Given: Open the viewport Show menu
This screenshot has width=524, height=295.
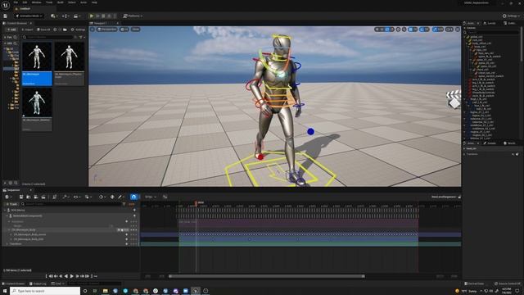Looking at the screenshot, I should click(x=135, y=29).
